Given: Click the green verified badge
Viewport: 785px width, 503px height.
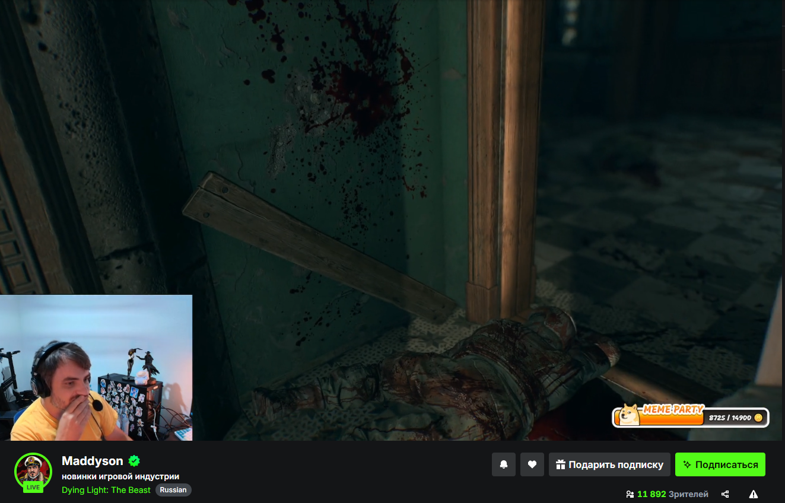Looking at the screenshot, I should tap(135, 461).
